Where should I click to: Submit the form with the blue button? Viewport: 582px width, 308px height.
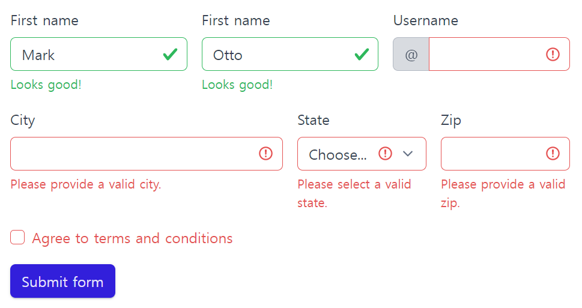(62, 281)
